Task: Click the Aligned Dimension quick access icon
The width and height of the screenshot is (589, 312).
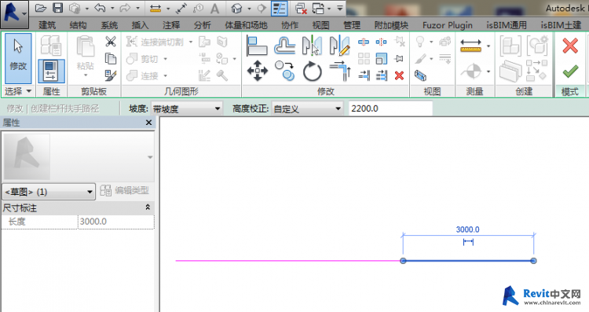Action: tap(155, 9)
